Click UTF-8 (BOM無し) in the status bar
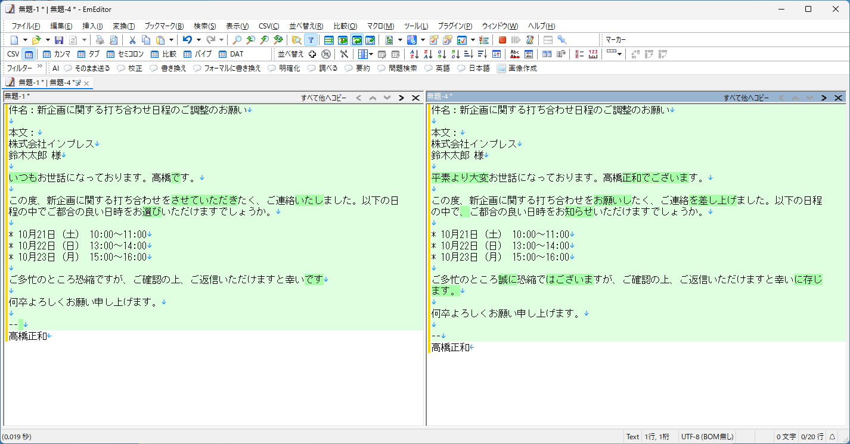The width and height of the screenshot is (850, 444). click(x=707, y=436)
